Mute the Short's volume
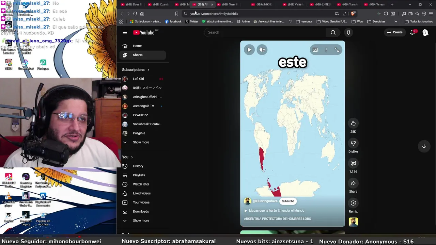The height and width of the screenshot is (245, 436). (262, 50)
